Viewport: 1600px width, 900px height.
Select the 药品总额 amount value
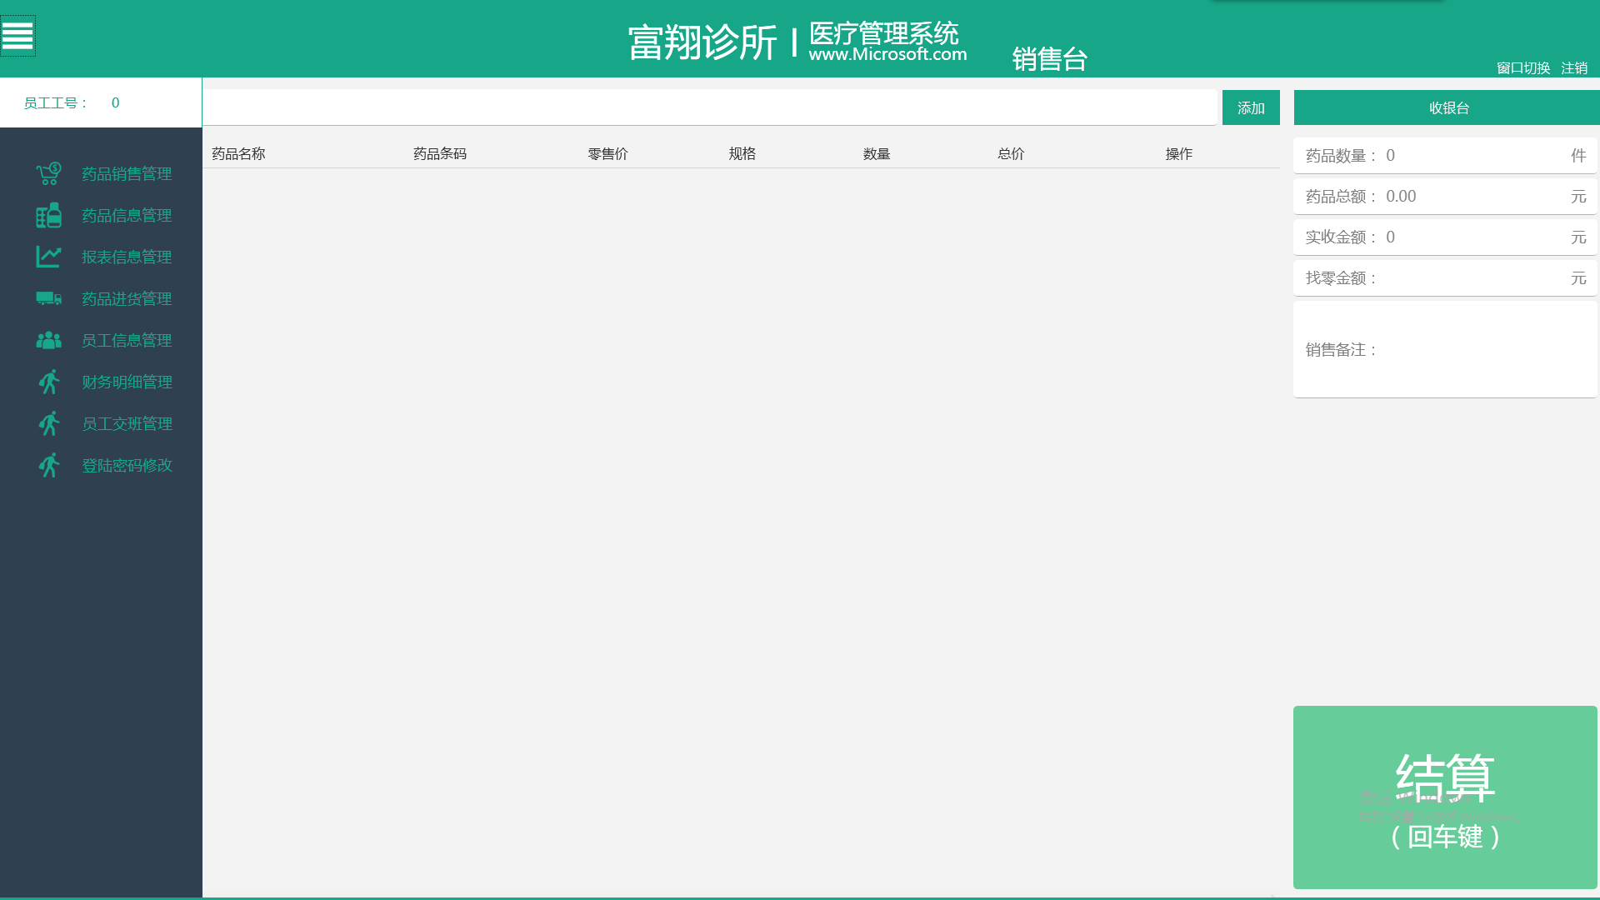point(1401,196)
